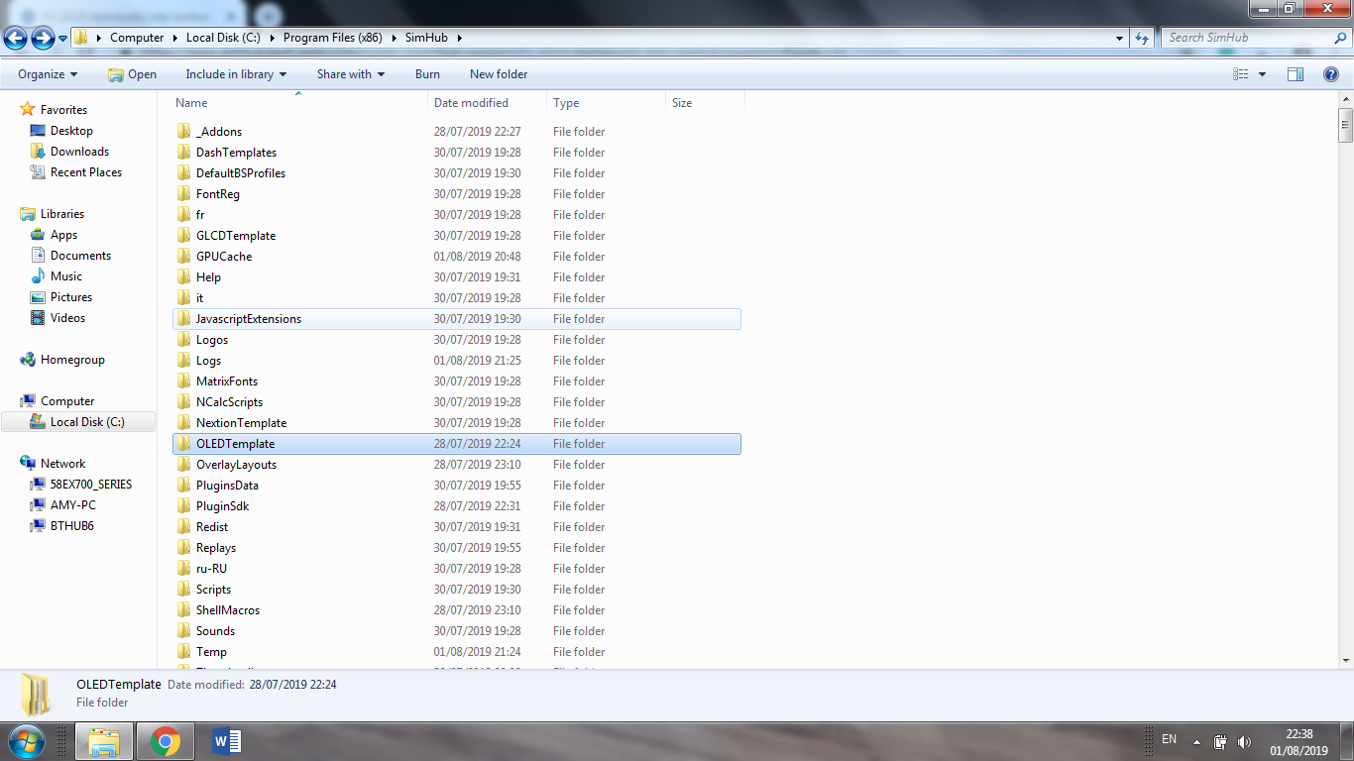
Task: Click the Forward navigation arrow
Action: (43, 38)
